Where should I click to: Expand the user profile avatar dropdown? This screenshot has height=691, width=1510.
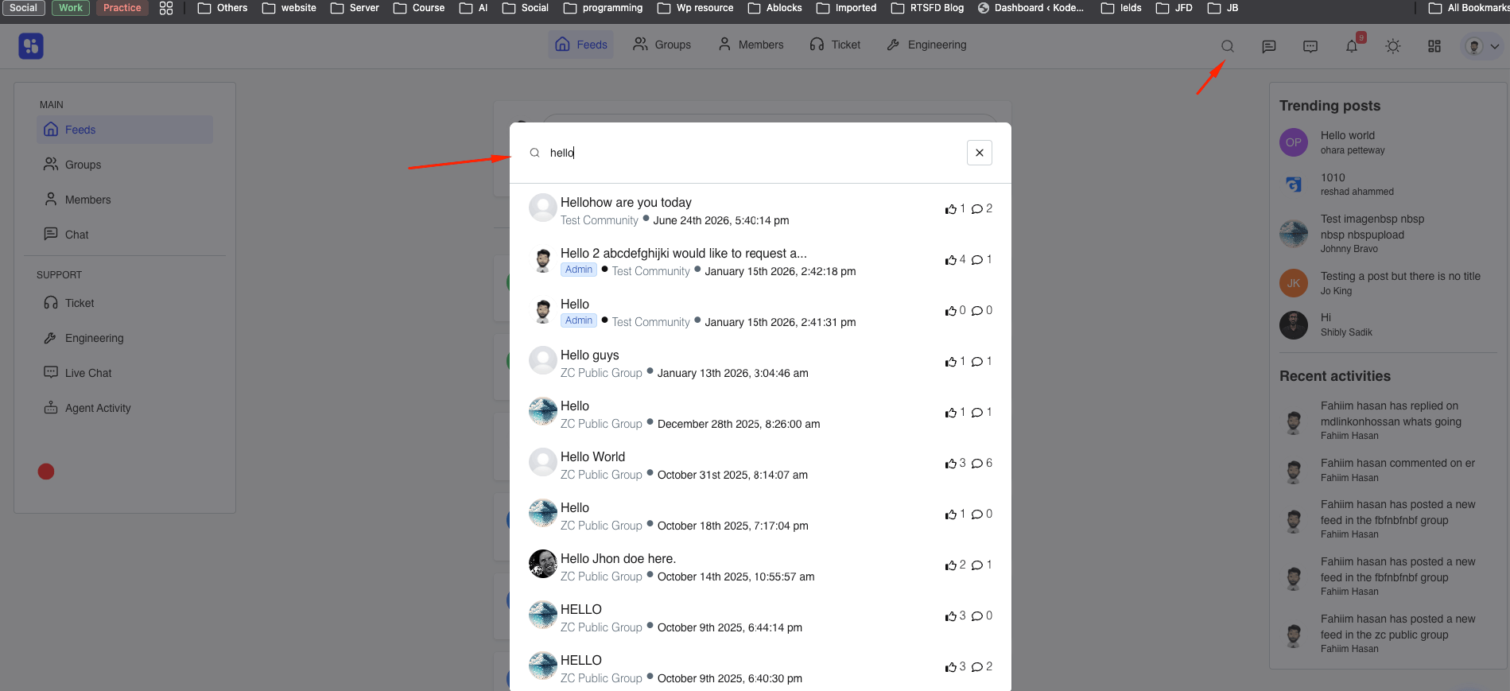(1483, 46)
